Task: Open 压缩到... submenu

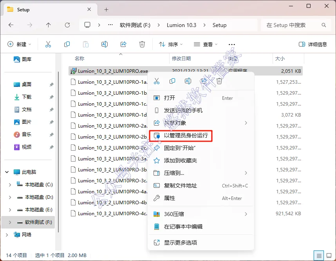Action: point(201,173)
